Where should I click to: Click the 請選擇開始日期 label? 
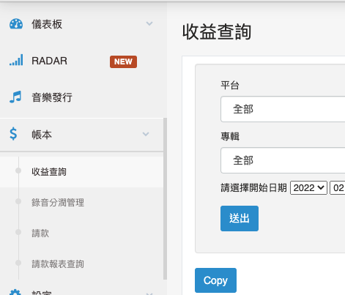pos(253,188)
